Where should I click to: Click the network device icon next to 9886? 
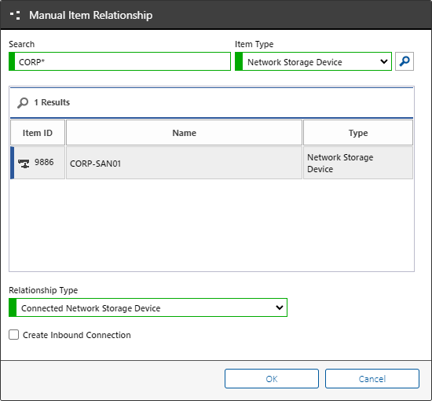tap(24, 164)
